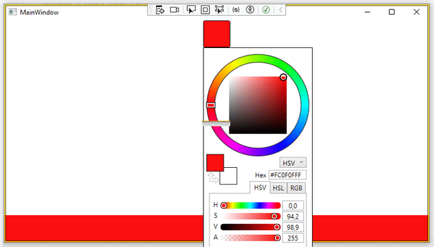Viewport: 434px width, 247px height.
Task: Click the debug toolbar drag grip
Action: coord(151,10)
